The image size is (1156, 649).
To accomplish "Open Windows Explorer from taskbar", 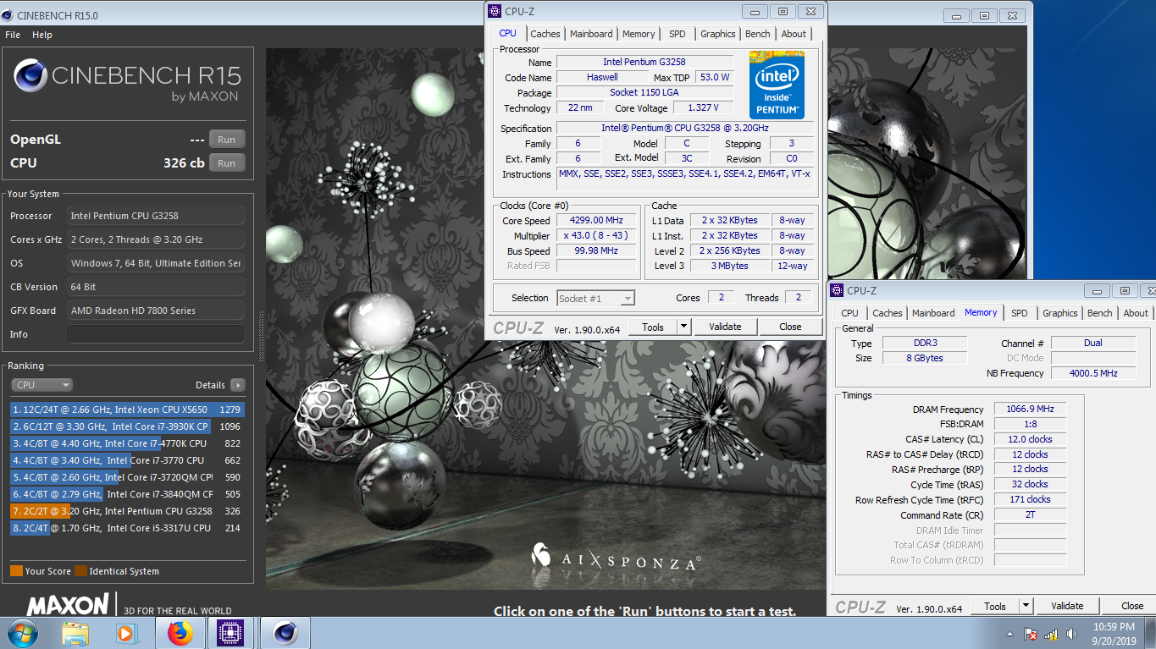I will coord(75,633).
